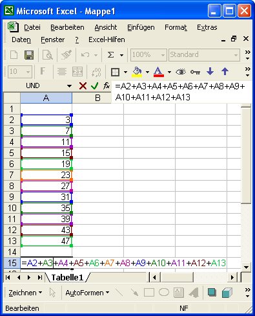Apply the yellow fill color bucket
255x316 pixels.
137,72
